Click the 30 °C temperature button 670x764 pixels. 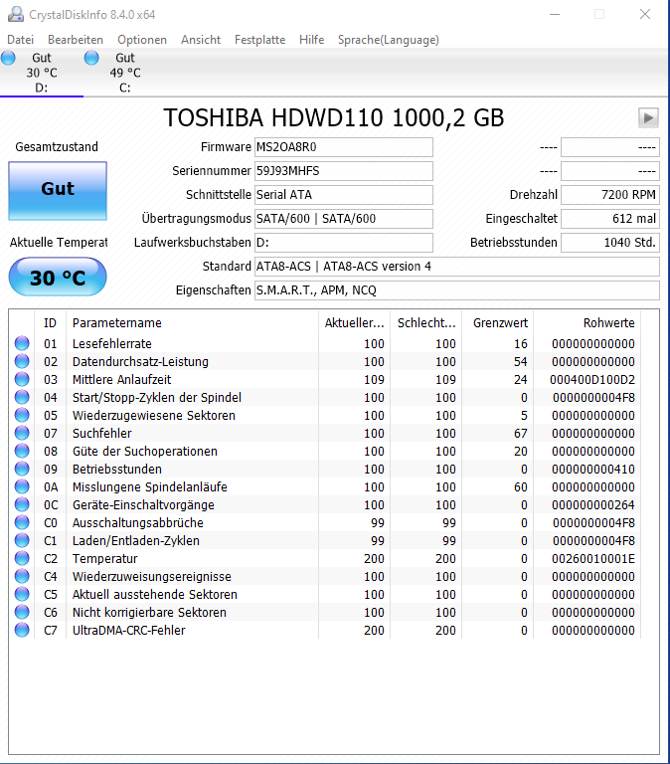click(x=58, y=278)
